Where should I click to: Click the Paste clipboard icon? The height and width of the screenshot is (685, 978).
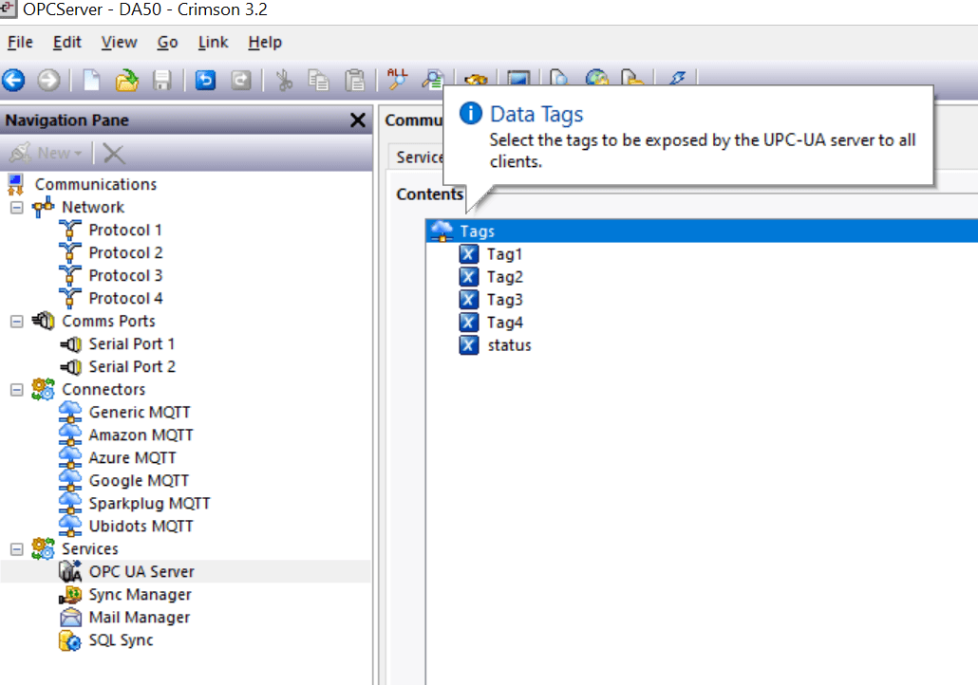(x=355, y=81)
